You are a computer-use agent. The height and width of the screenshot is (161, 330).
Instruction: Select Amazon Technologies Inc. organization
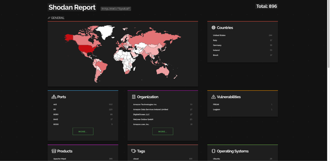click(145, 105)
